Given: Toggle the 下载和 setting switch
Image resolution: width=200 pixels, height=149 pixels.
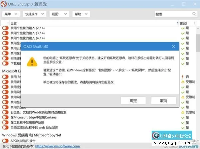Looking at the screenshot, I should point(5,64).
